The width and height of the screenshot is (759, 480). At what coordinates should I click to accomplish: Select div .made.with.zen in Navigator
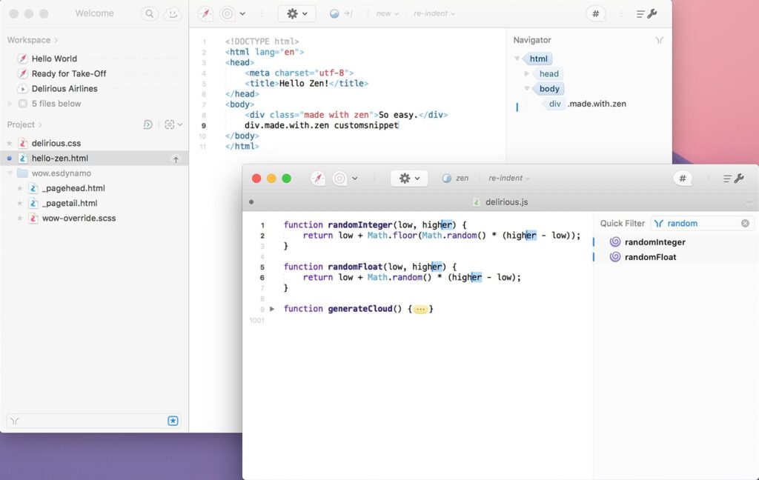pyautogui.click(x=586, y=104)
